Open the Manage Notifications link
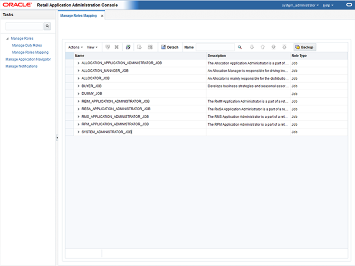The width and height of the screenshot is (355, 266). pyautogui.click(x=21, y=66)
